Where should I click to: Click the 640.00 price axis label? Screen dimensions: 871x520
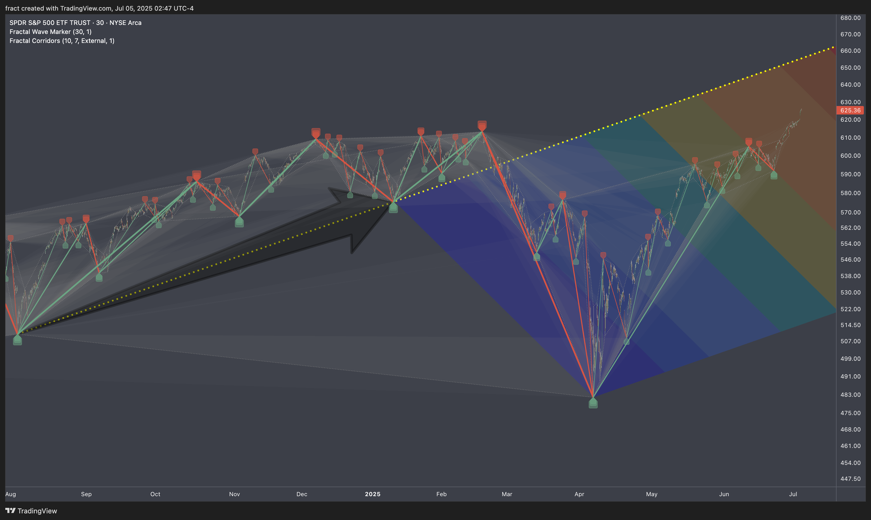(850, 85)
